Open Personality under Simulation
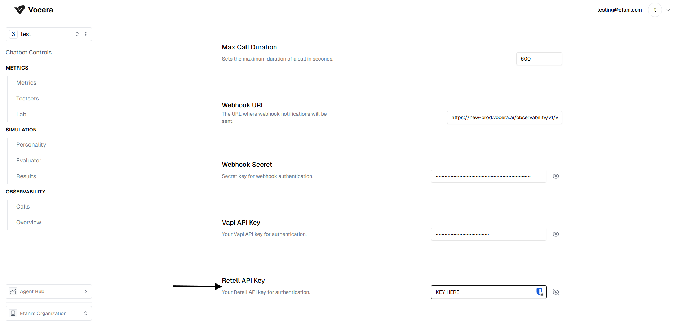Viewport: 686px width, 327px height. pyautogui.click(x=31, y=145)
